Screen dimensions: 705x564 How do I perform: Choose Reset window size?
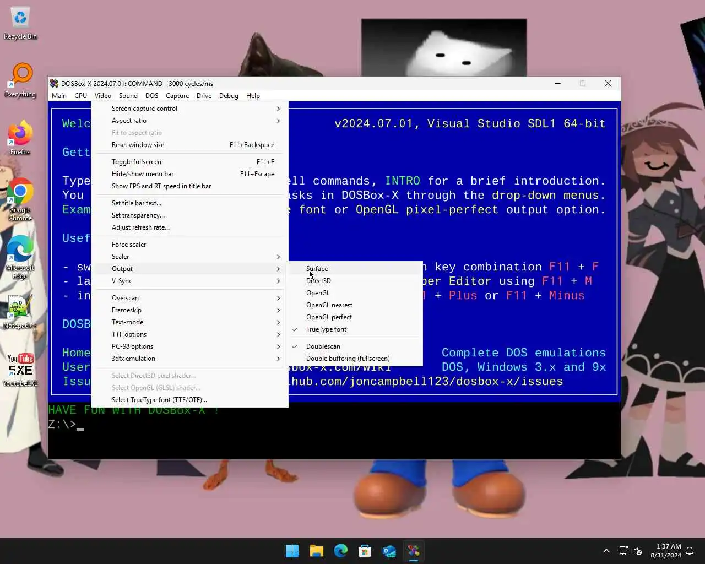tap(189, 145)
